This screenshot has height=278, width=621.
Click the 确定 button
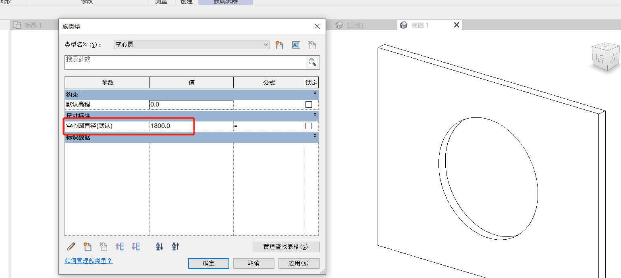pos(209,263)
